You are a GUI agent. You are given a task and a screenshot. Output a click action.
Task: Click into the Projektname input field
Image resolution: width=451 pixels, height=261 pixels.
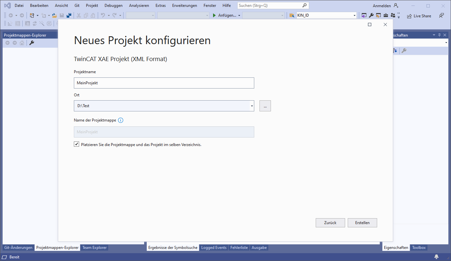pyautogui.click(x=164, y=83)
